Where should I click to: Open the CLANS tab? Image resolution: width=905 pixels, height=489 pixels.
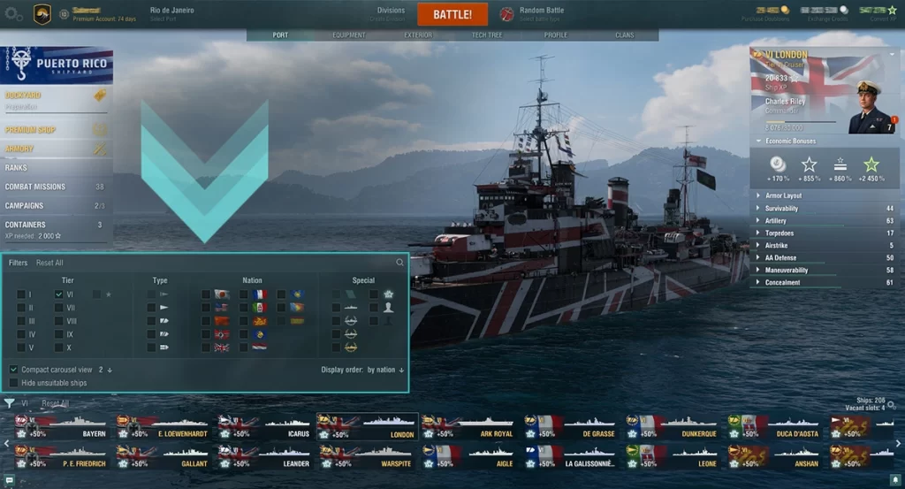coord(625,35)
